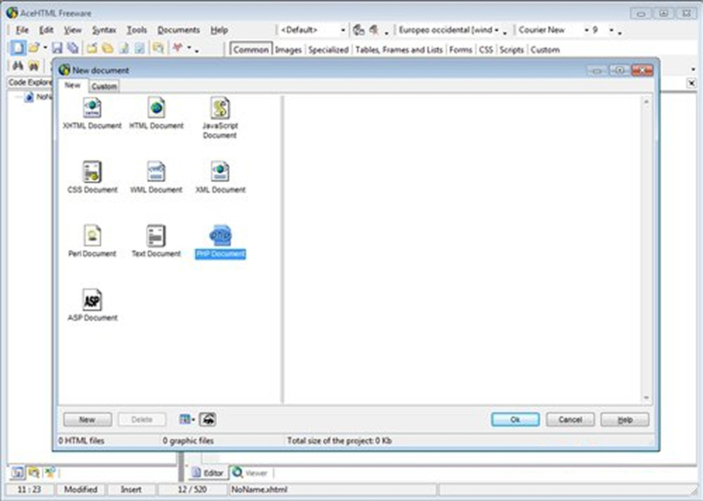This screenshot has width=703, height=501.
Task: Select the Images toolbar tab
Action: (x=288, y=50)
